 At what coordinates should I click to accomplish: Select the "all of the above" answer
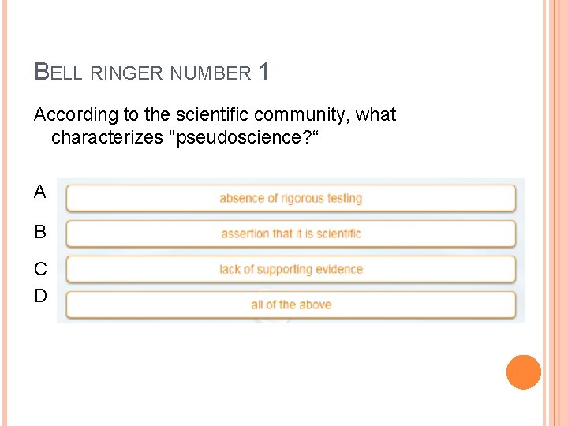[290, 305]
